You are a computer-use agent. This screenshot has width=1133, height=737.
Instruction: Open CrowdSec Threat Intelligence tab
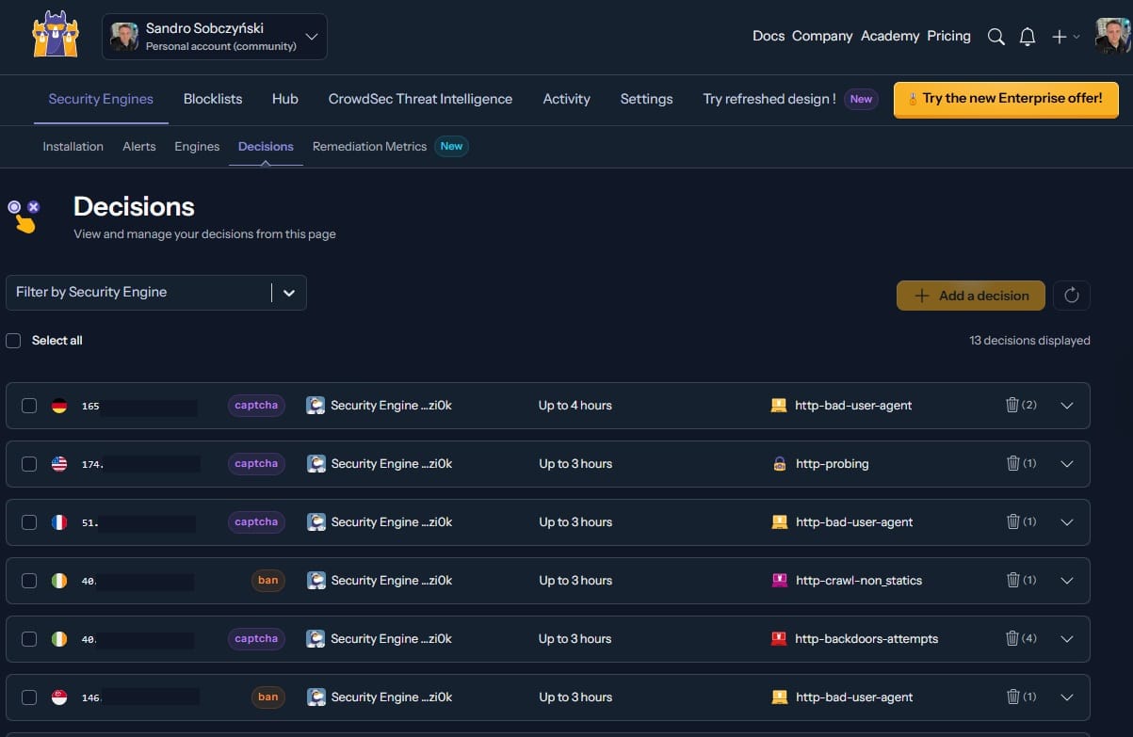[420, 99]
